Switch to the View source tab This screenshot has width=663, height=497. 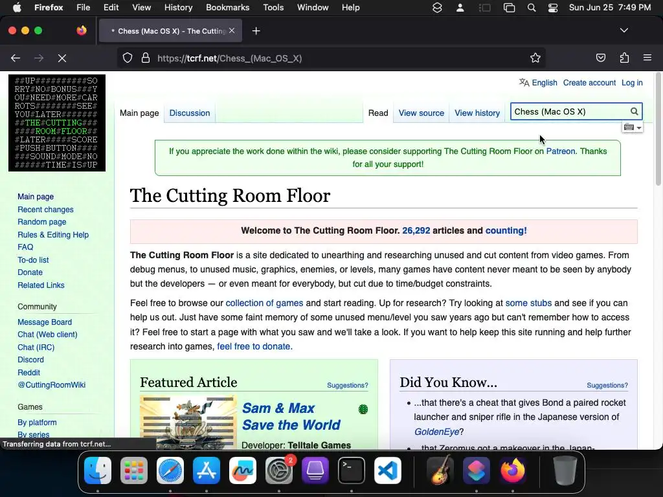point(421,113)
